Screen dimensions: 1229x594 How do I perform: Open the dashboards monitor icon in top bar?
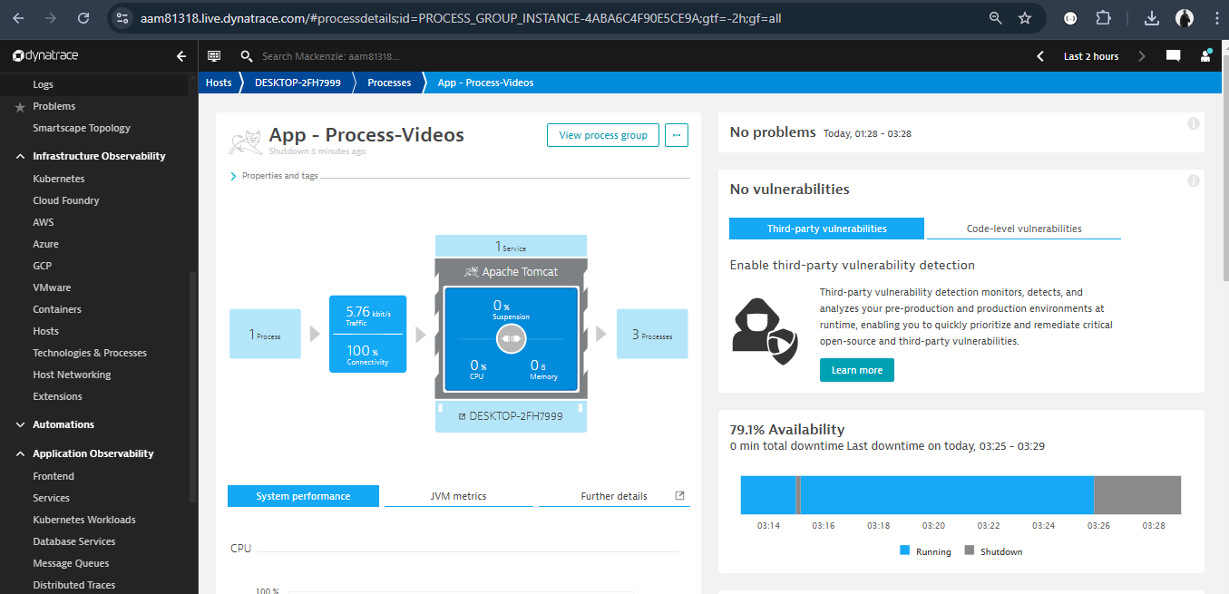(x=214, y=56)
